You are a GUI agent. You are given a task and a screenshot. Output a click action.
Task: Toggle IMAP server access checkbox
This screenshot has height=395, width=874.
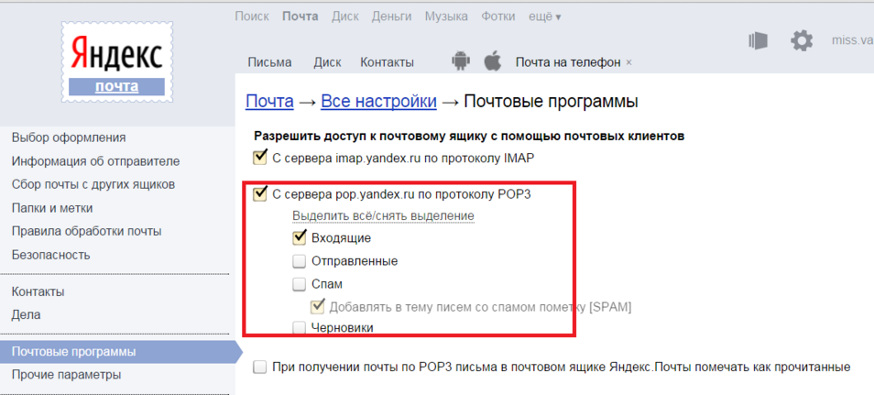pyautogui.click(x=260, y=158)
